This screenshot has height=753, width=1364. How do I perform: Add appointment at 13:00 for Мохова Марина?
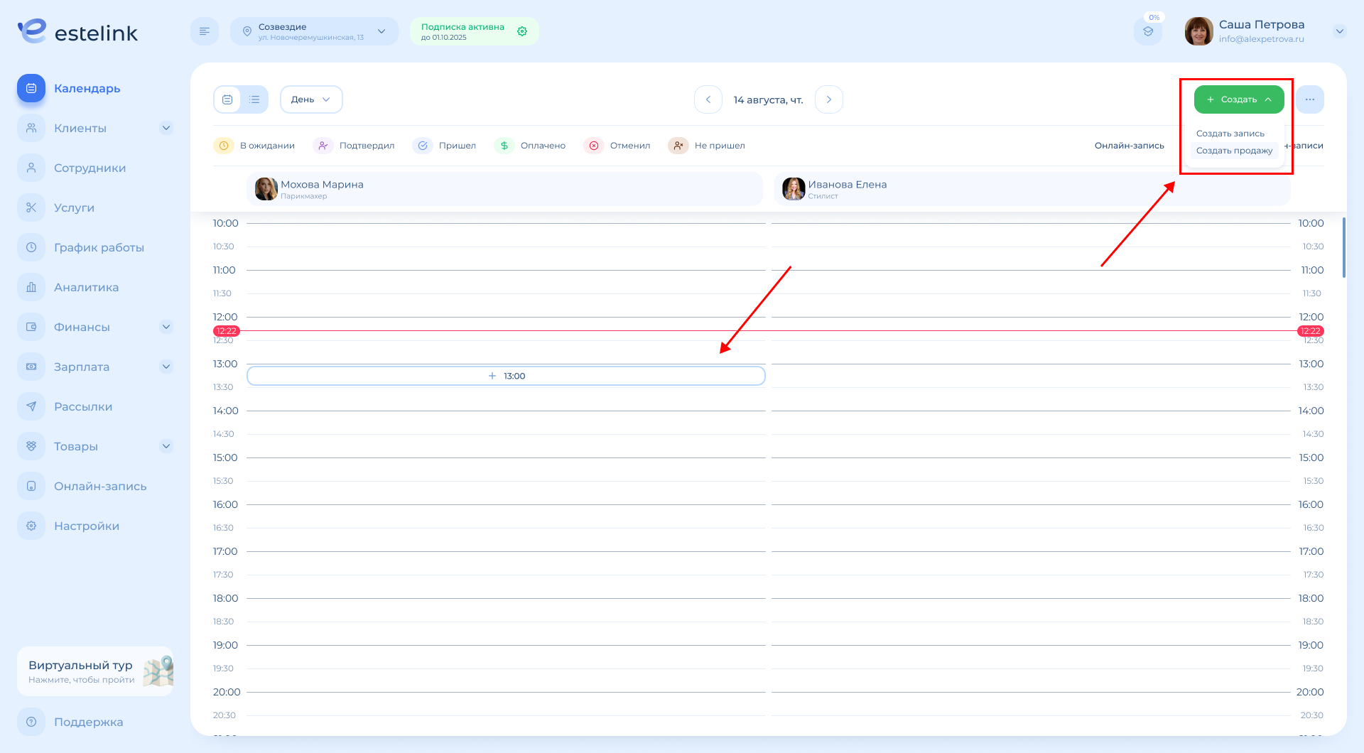pos(506,376)
